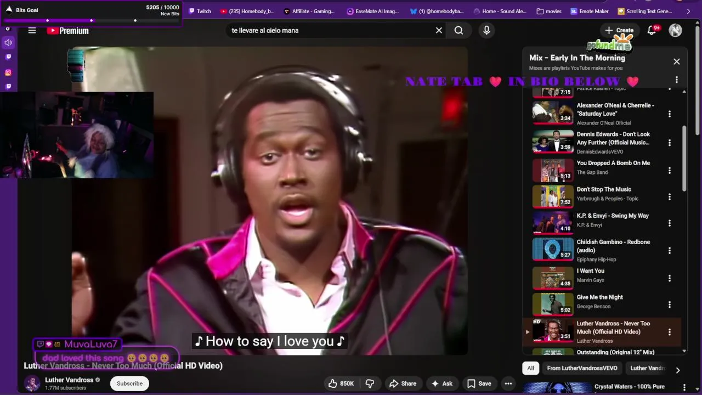
Task: Open options for Don't Stop The Music
Action: 669,197
